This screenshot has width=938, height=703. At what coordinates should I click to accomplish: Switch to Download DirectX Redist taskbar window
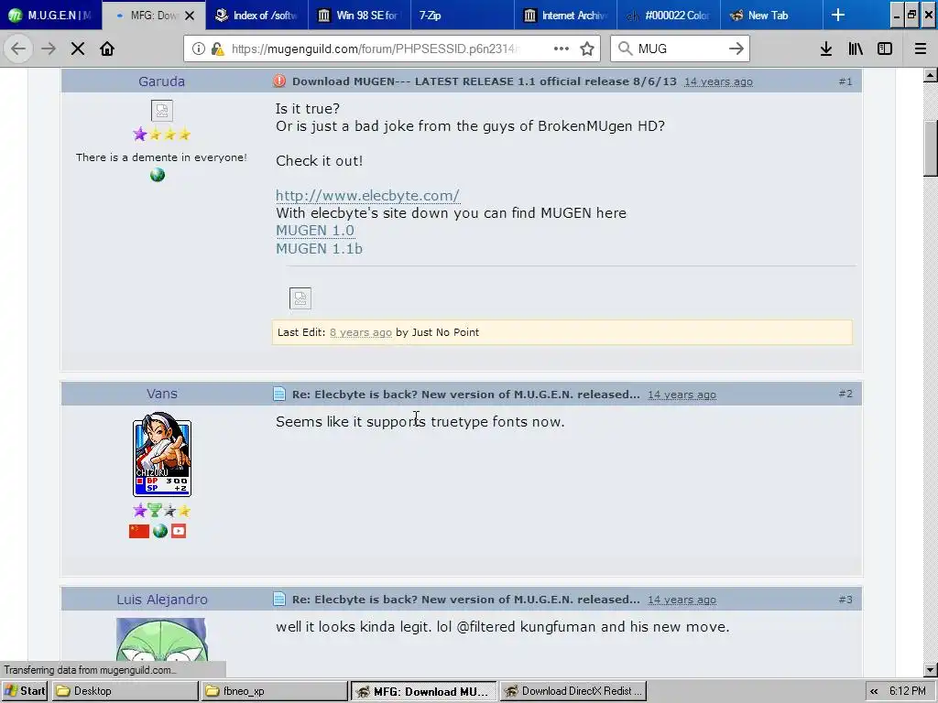pos(573,691)
